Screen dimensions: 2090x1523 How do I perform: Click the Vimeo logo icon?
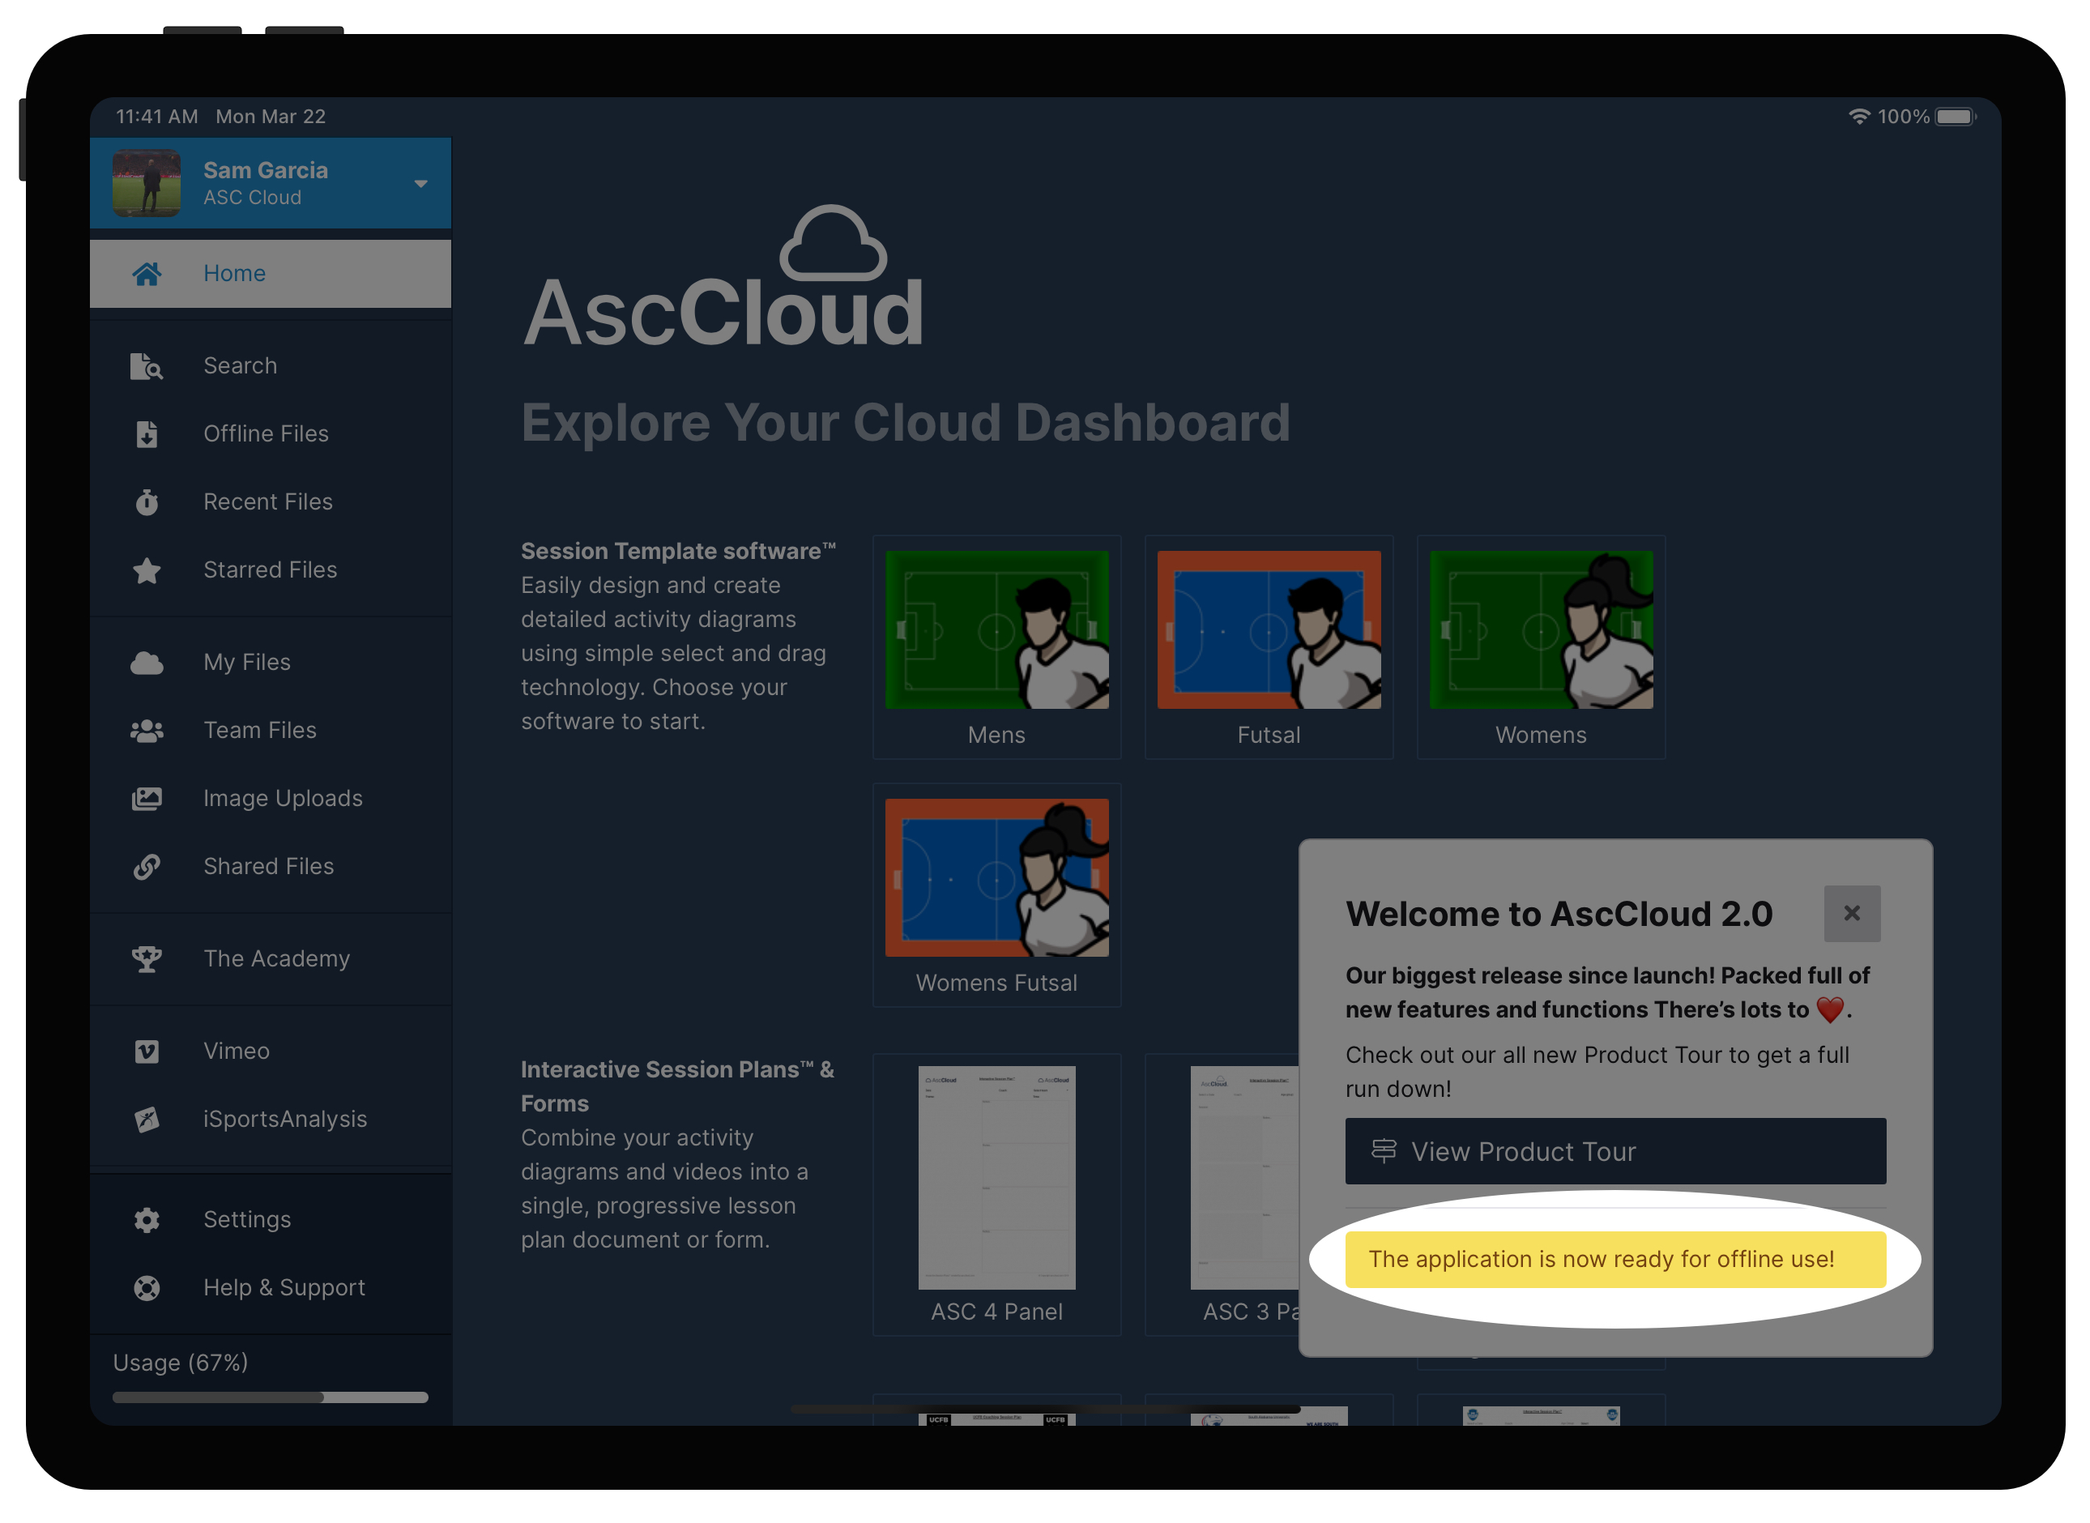pos(147,1051)
